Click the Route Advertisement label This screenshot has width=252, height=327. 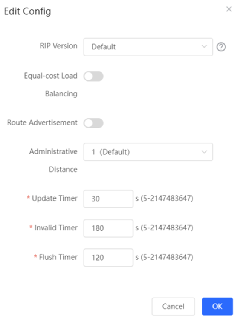pos(42,123)
